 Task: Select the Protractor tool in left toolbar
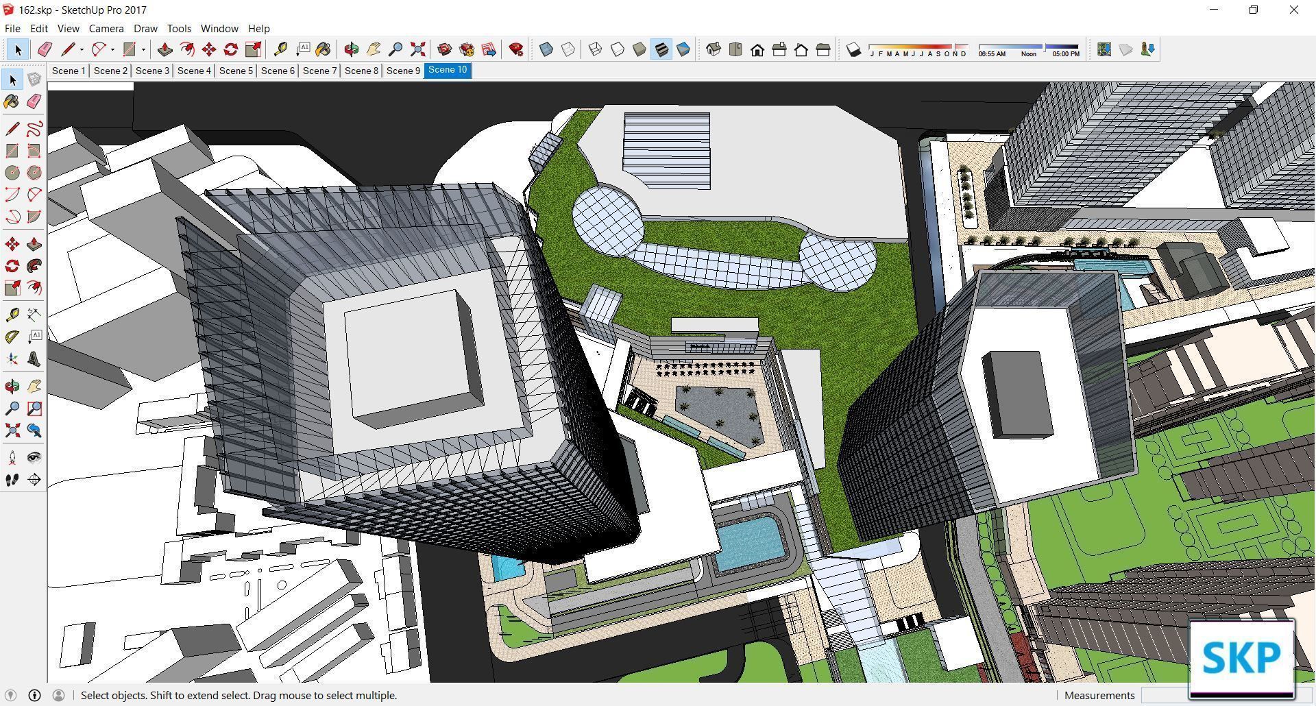pos(12,337)
